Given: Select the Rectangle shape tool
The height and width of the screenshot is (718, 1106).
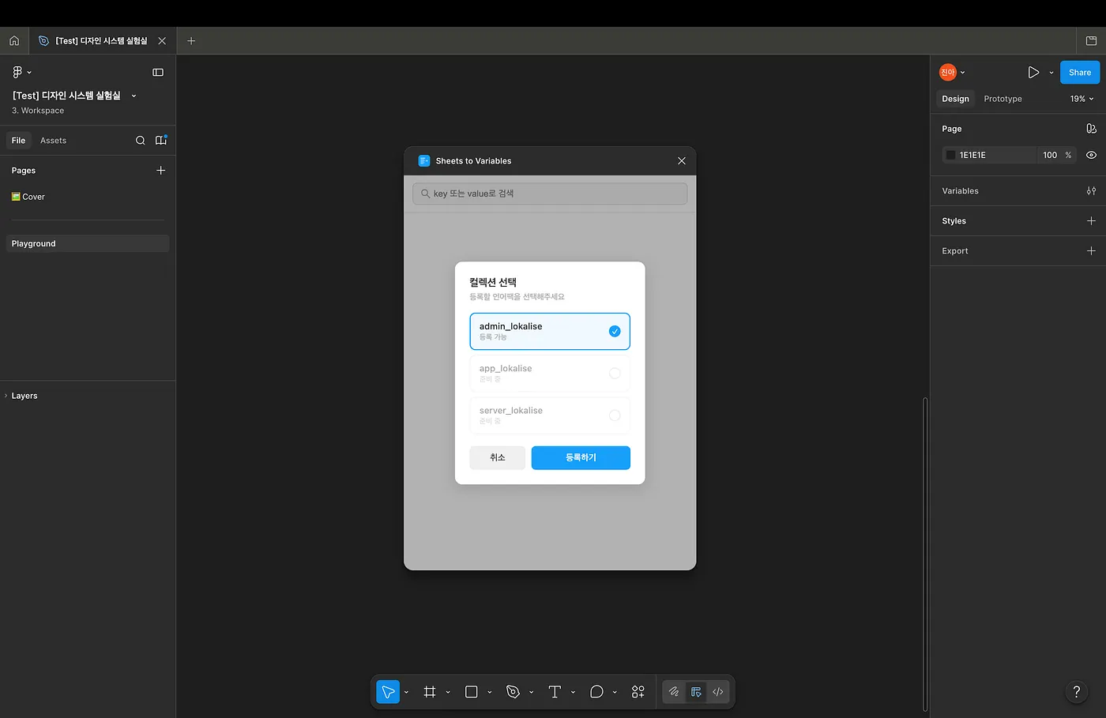Looking at the screenshot, I should click(472, 692).
